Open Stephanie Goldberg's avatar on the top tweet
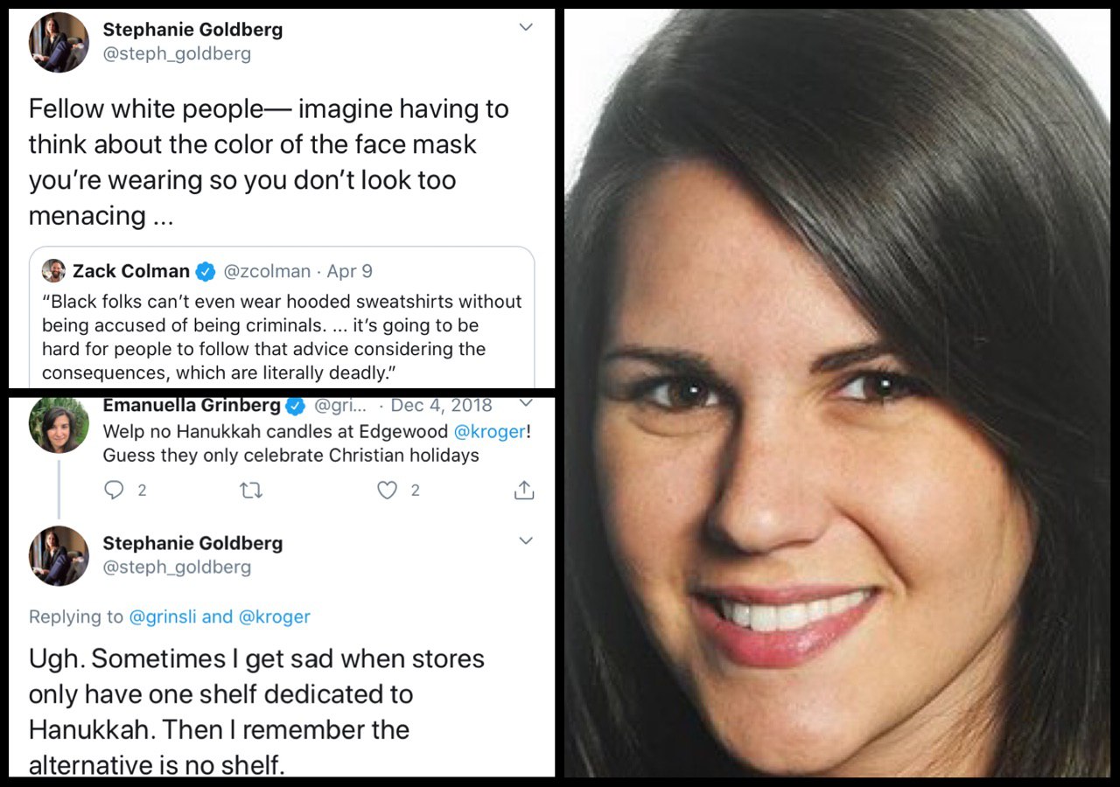This screenshot has height=787, width=1120. point(59,43)
